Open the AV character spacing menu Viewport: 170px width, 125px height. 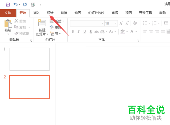click(103, 31)
